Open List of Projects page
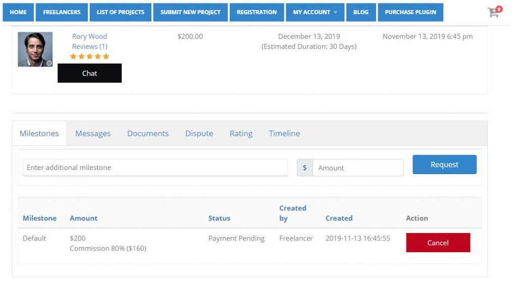This screenshot has height=286, width=517. [121, 12]
